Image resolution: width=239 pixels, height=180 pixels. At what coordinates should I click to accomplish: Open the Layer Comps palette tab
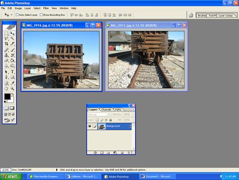[x=226, y=16]
